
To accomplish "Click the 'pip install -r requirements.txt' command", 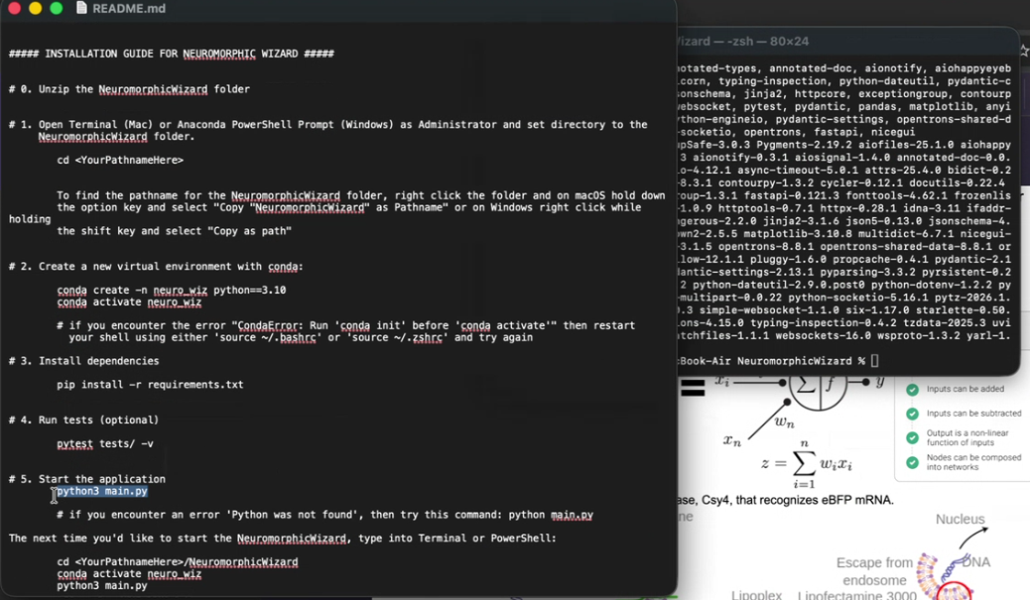I will (x=150, y=385).
